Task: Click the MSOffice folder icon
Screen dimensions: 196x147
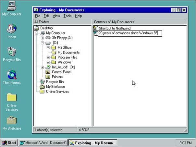Action: click(x=54, y=48)
